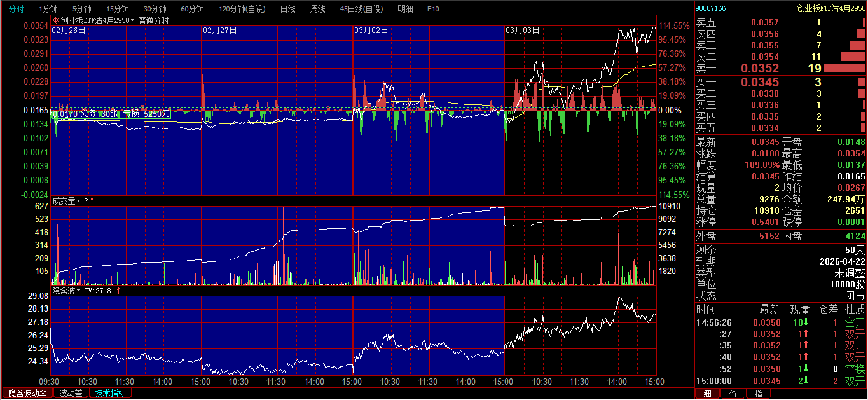Click the 创业板ETF沽4月2950 title in the quote panel
The image size is (868, 400).
pyautogui.click(x=831, y=8)
